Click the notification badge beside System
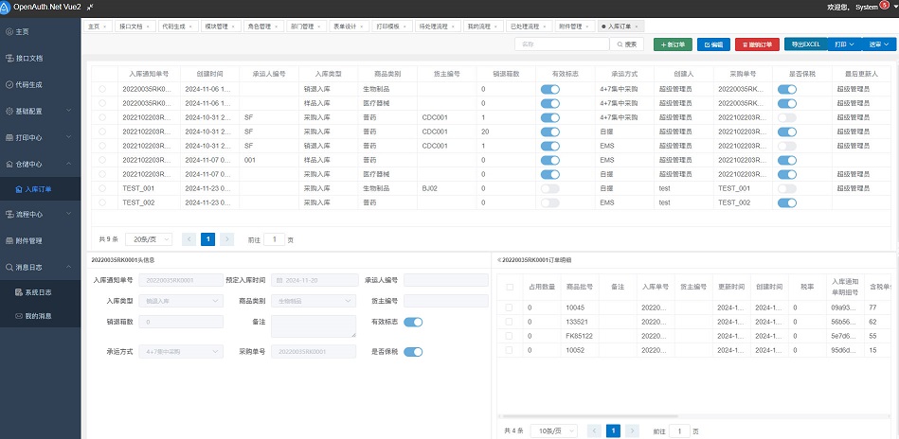Screen dimensions: 899x439 884,5
